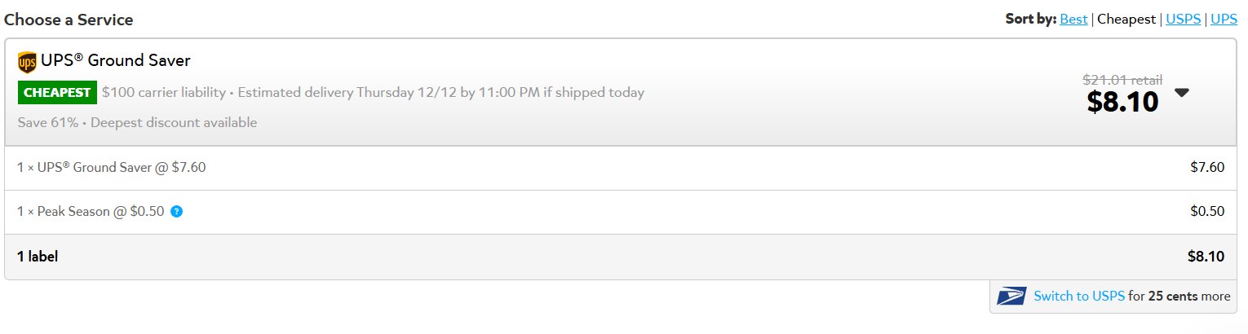1248x334 pixels.
Task: Sort services by Best
Action: [1073, 19]
